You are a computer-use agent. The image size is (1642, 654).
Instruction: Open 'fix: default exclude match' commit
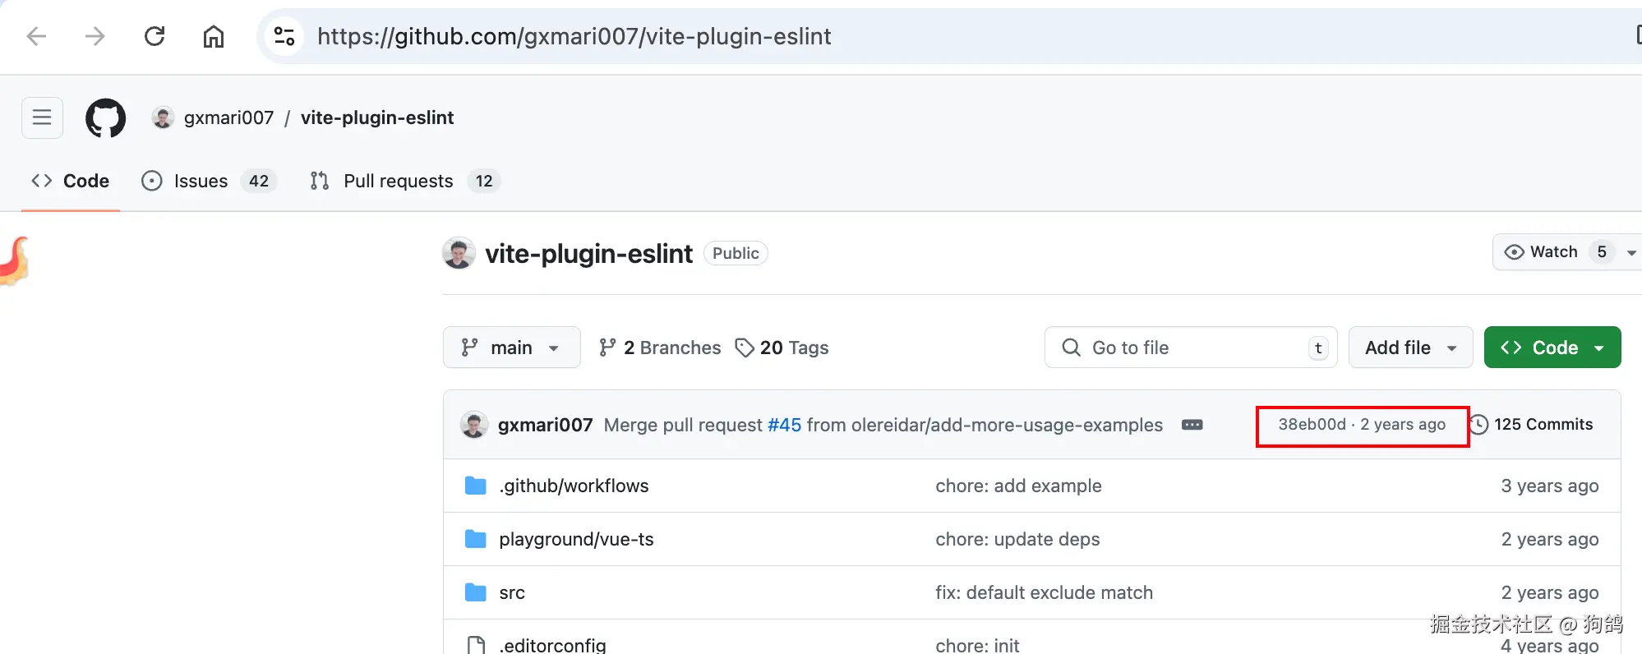point(1044,592)
